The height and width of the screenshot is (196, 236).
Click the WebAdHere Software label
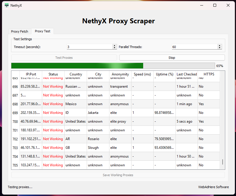point(213,187)
